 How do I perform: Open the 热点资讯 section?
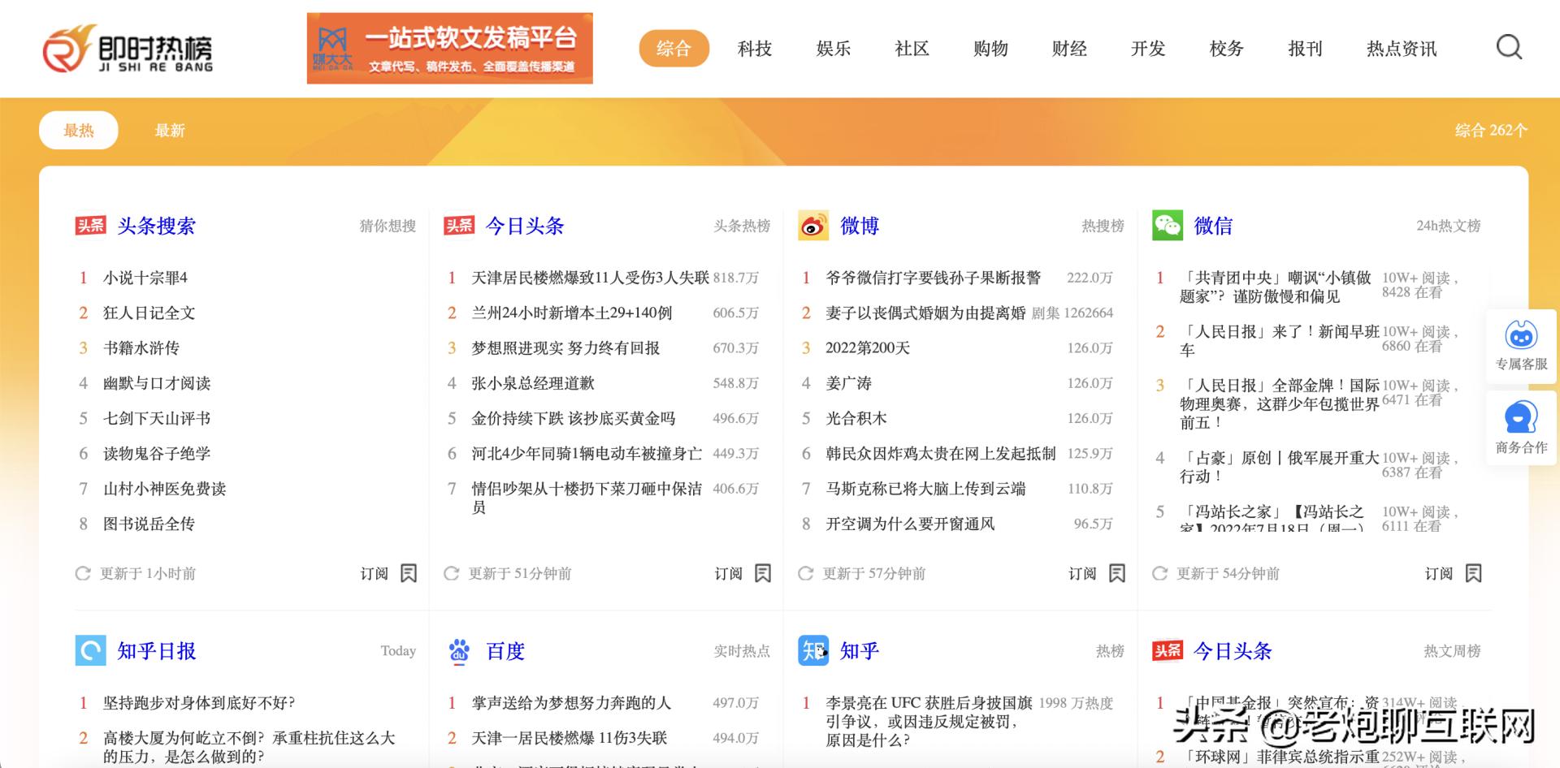(x=1401, y=49)
